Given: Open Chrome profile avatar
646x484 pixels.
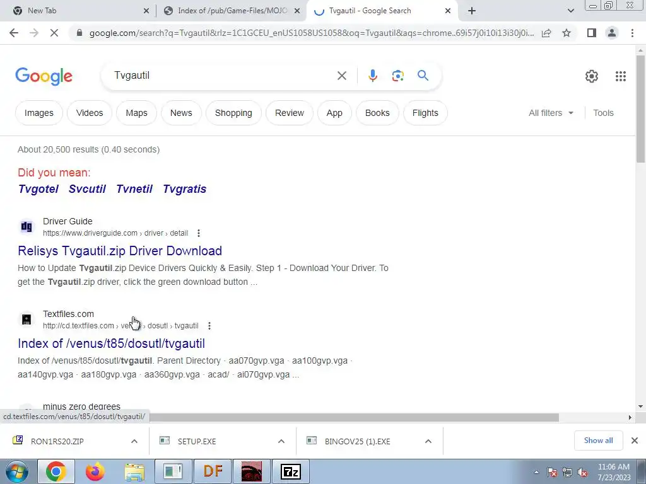Looking at the screenshot, I should 612,33.
